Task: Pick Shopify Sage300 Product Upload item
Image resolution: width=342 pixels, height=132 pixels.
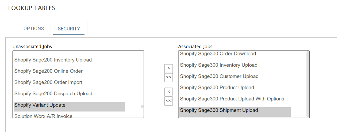Action: click(217, 88)
